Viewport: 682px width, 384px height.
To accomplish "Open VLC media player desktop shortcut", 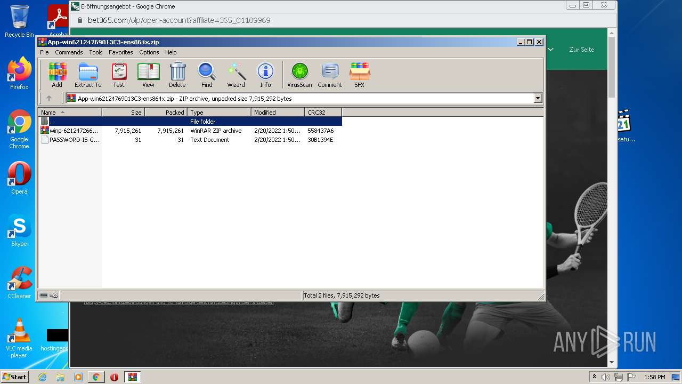I will 19,338.
